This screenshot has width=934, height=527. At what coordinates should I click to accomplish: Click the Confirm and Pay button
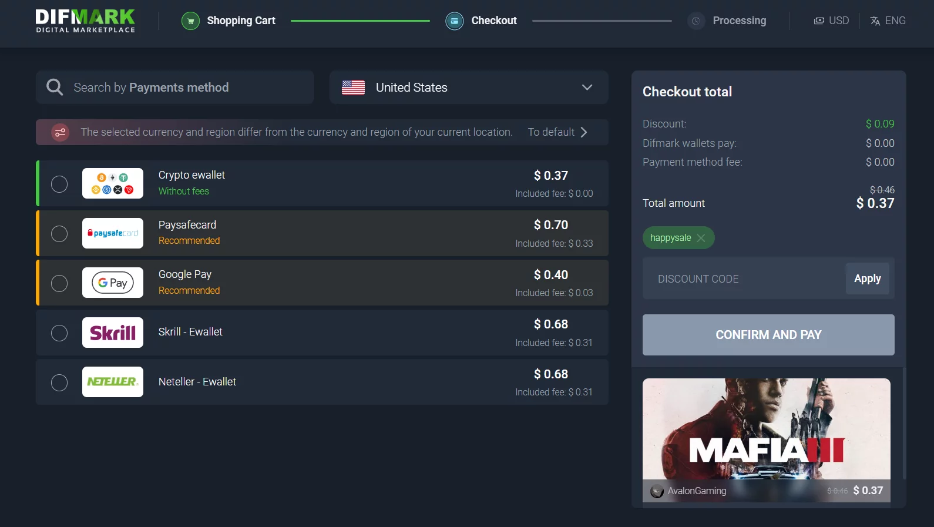(x=768, y=335)
